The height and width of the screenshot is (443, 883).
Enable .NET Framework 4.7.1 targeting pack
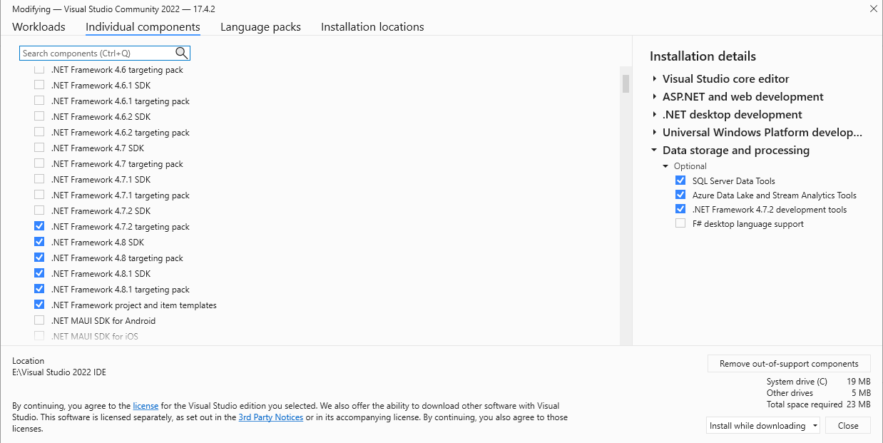click(x=39, y=195)
